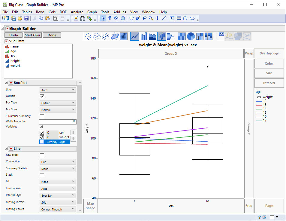This screenshot has width=286, height=221.
Task: Uncheck the Outliers checkbox
Action: [42, 96]
